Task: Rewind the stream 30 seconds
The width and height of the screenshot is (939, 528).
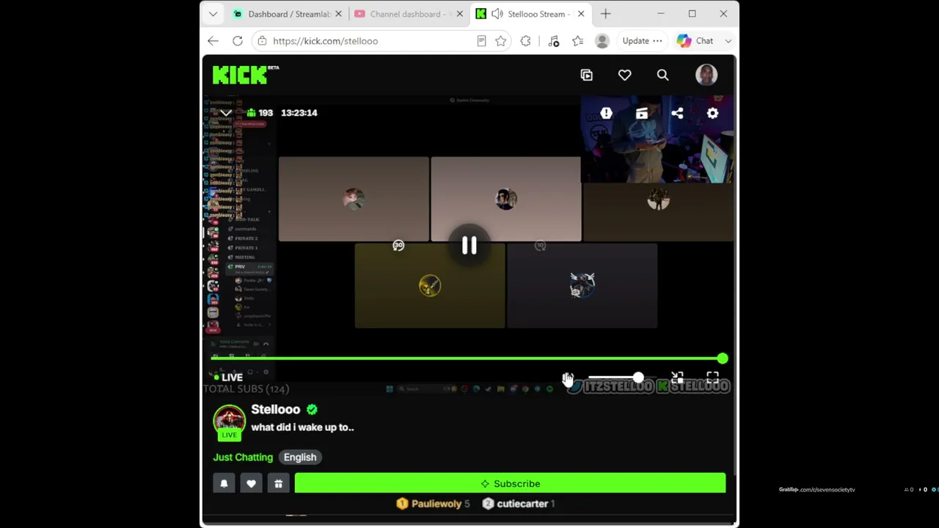Action: (x=398, y=246)
